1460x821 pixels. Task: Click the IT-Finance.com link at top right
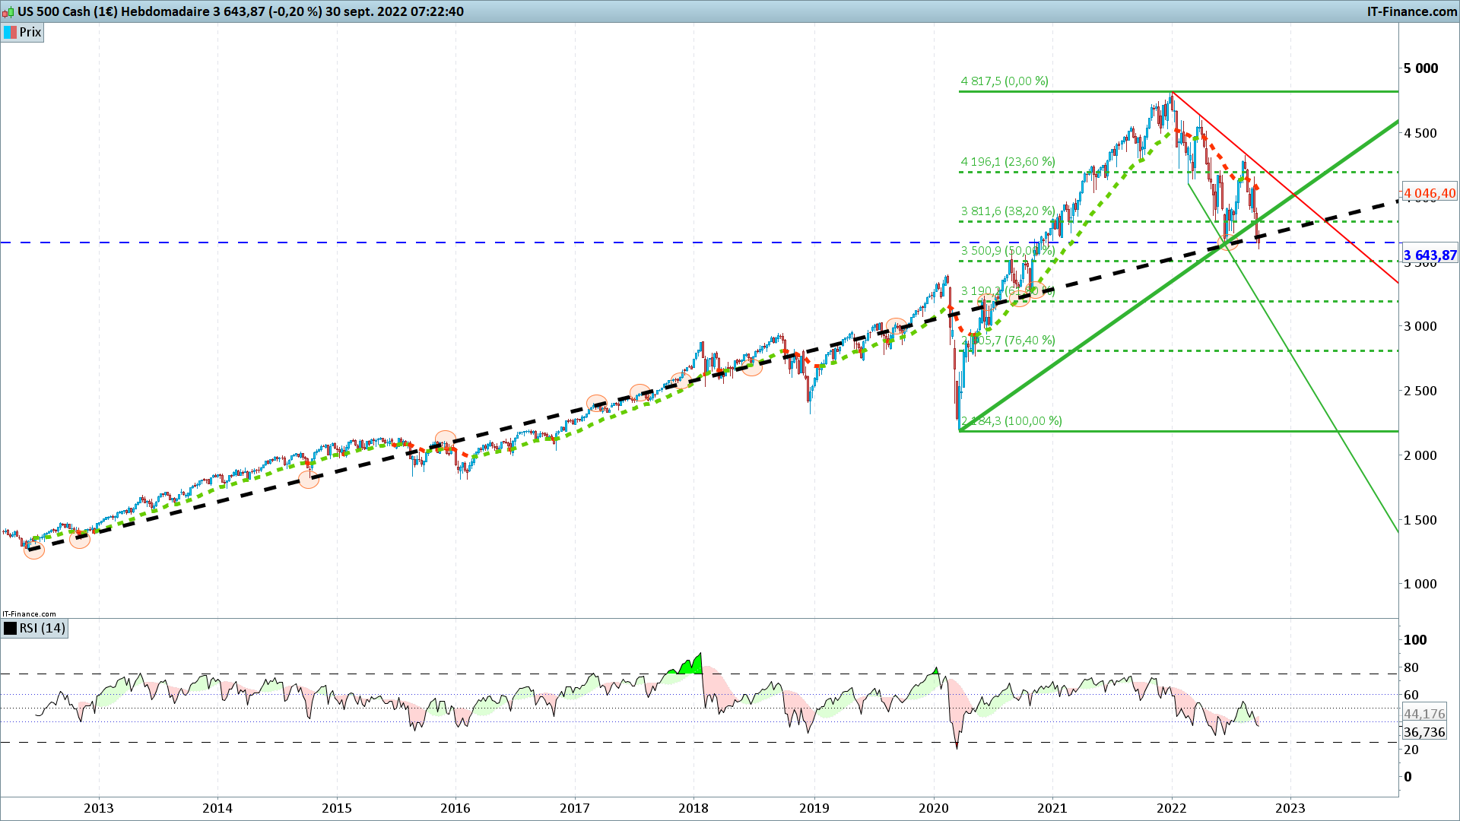[x=1412, y=11]
